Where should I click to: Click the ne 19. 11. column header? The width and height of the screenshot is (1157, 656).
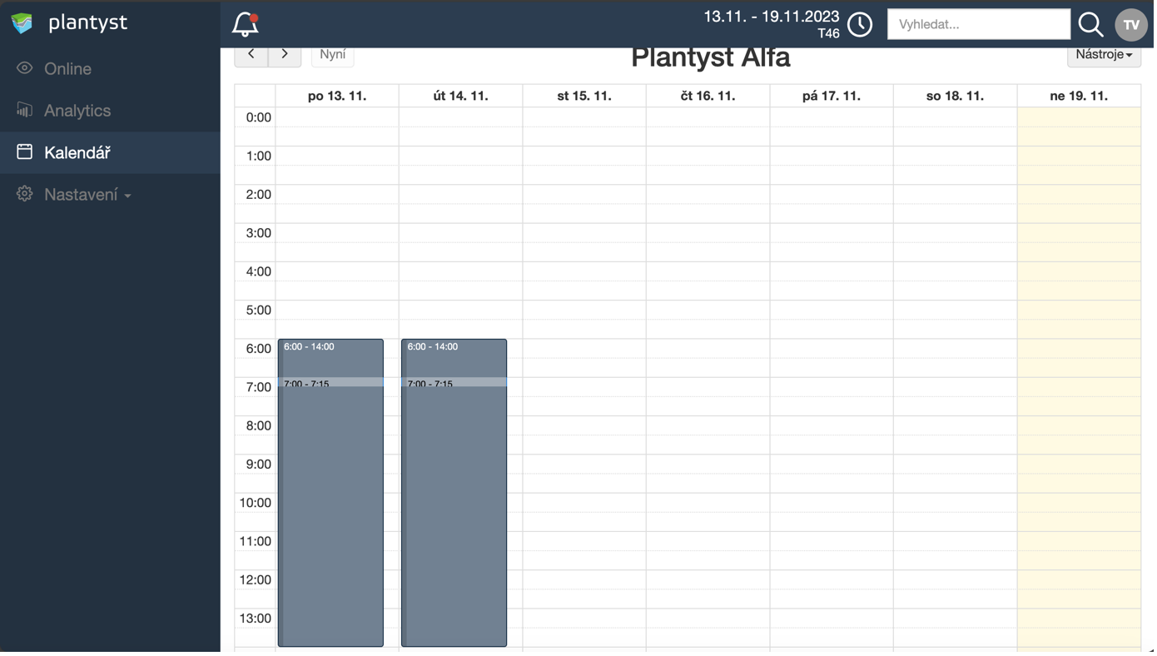click(x=1078, y=96)
